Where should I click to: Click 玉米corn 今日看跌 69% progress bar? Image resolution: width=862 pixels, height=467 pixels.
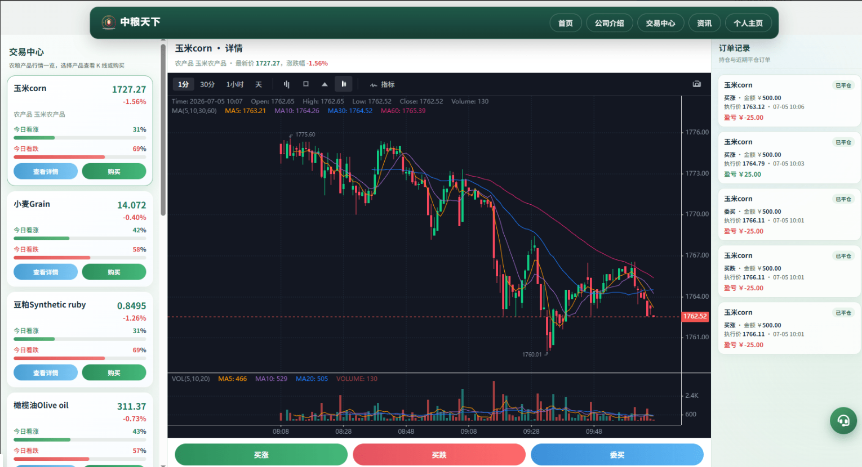[x=80, y=157]
